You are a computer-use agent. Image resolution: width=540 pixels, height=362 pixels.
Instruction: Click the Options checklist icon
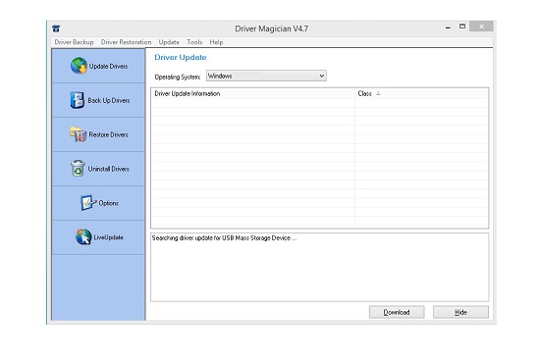(87, 203)
